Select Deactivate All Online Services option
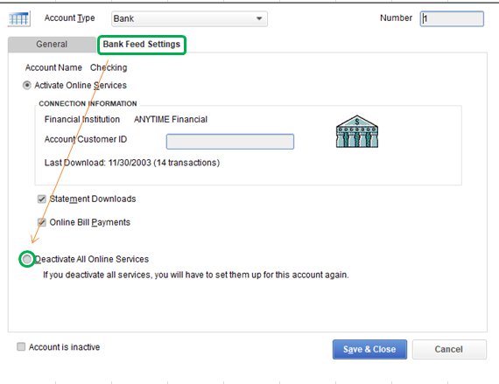The width and height of the screenshot is (499, 384). 27,259
